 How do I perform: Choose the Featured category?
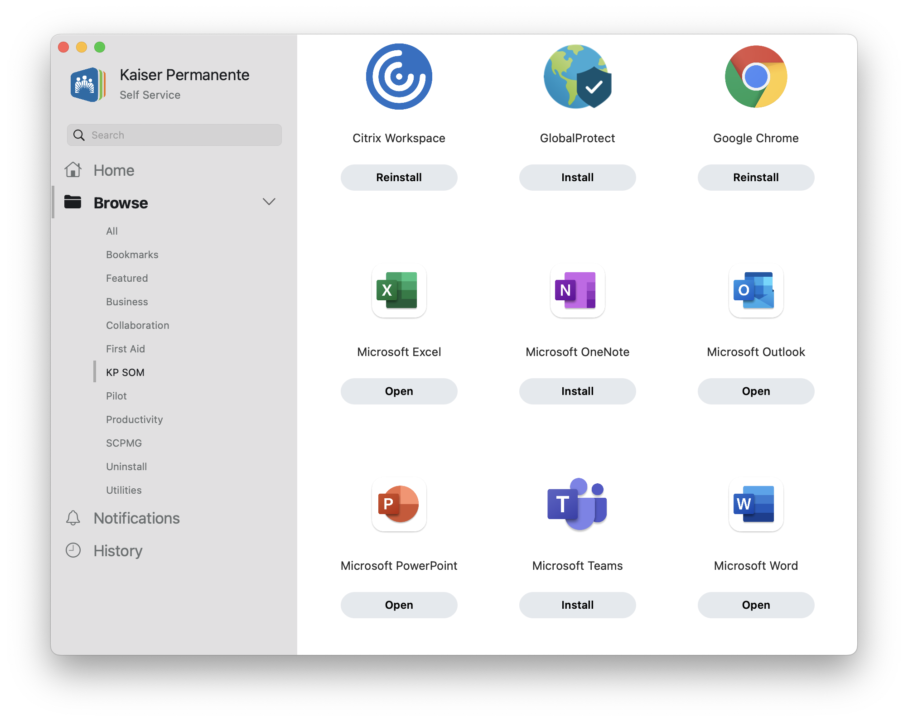[127, 278]
